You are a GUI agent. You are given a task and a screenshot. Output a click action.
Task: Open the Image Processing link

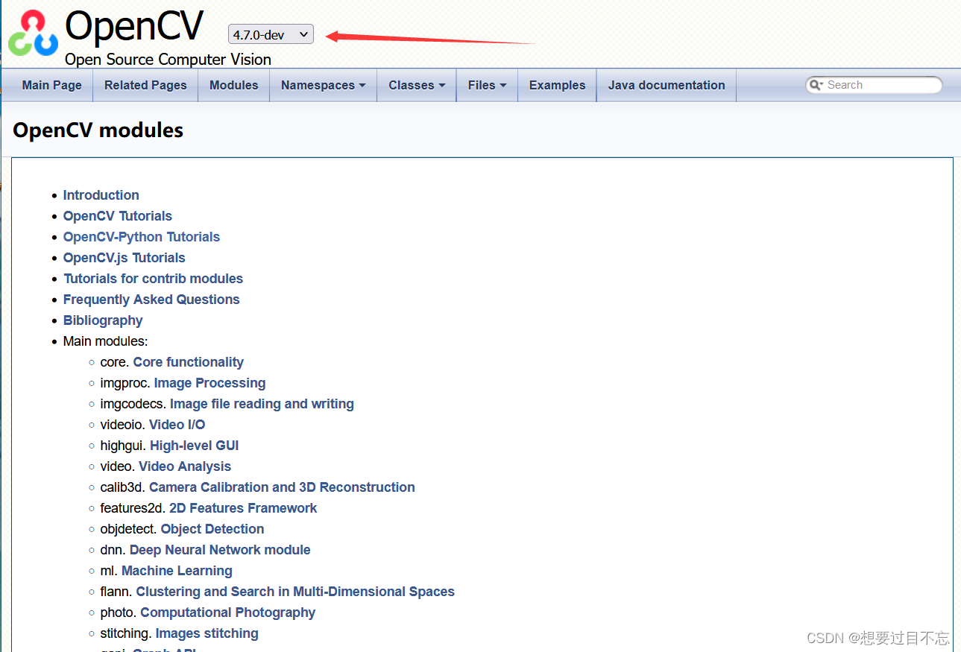209,383
